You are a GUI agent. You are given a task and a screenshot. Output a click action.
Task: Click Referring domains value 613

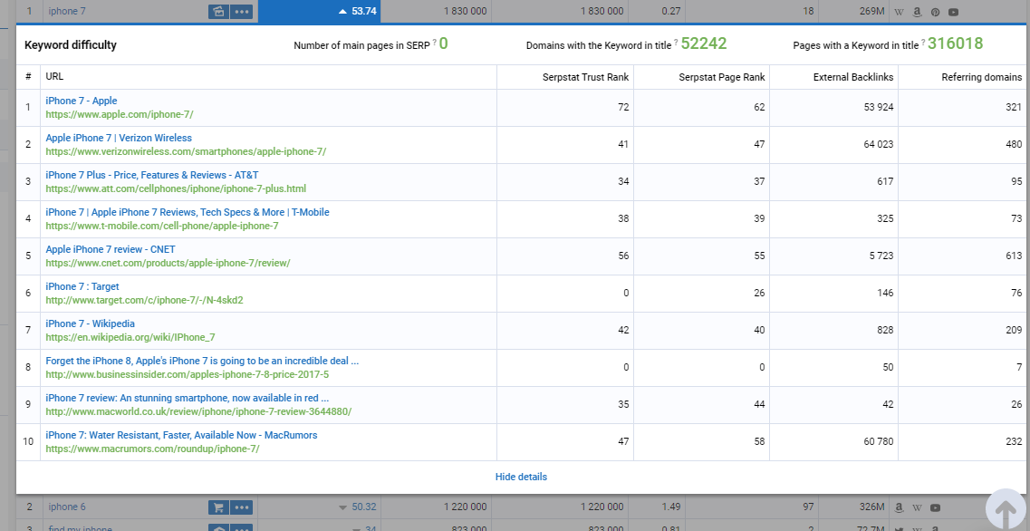[x=1014, y=256]
